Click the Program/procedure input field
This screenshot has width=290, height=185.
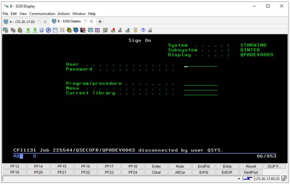pyautogui.click(x=201, y=84)
